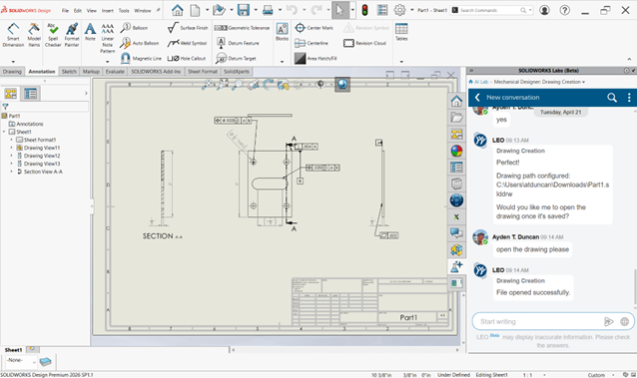Toggle the traffic light rebuild icon
The width and height of the screenshot is (637, 378).
coord(364,10)
